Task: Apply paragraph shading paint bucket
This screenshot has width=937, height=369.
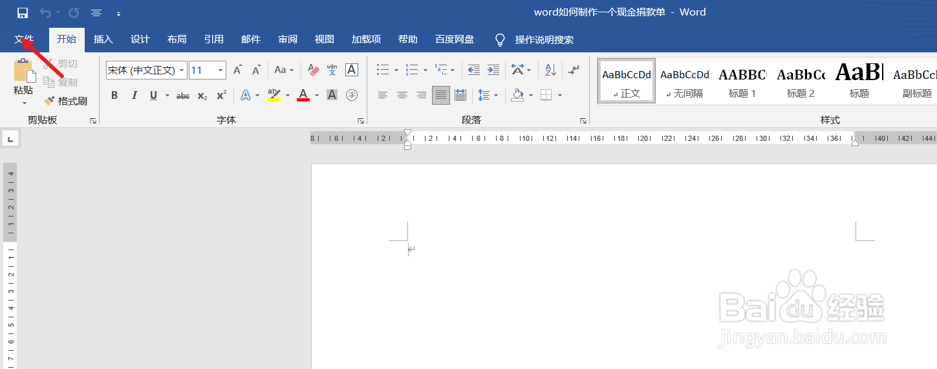Action: click(x=517, y=96)
